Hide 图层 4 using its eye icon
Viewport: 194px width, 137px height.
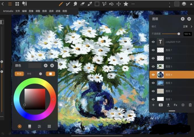[153, 75]
